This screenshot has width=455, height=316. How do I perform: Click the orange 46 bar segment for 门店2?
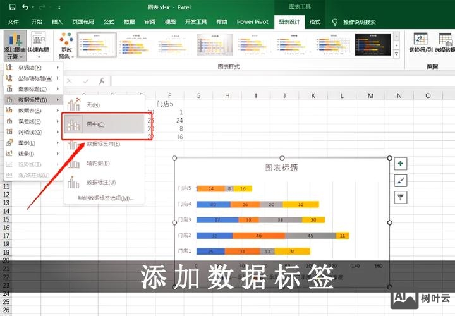(258, 235)
